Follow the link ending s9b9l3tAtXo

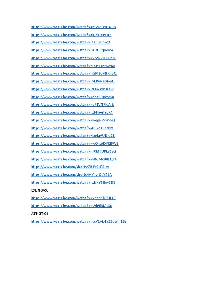point(72,206)
